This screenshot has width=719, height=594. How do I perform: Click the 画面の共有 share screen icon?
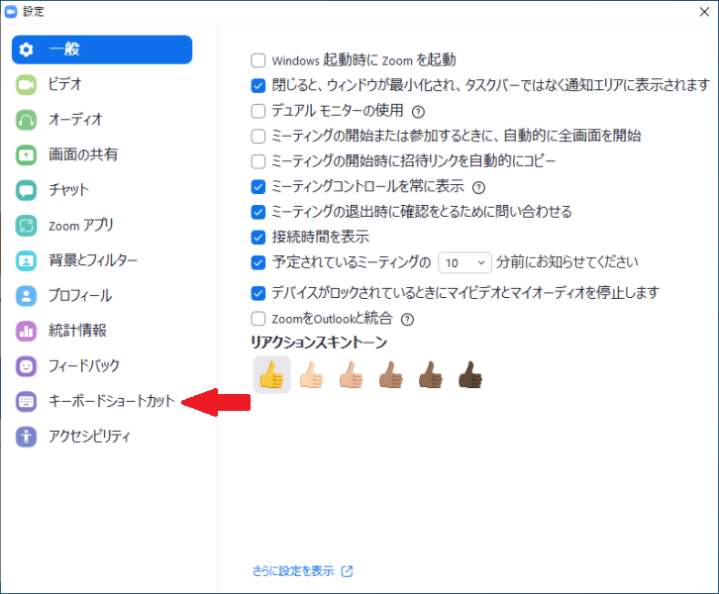pos(26,154)
